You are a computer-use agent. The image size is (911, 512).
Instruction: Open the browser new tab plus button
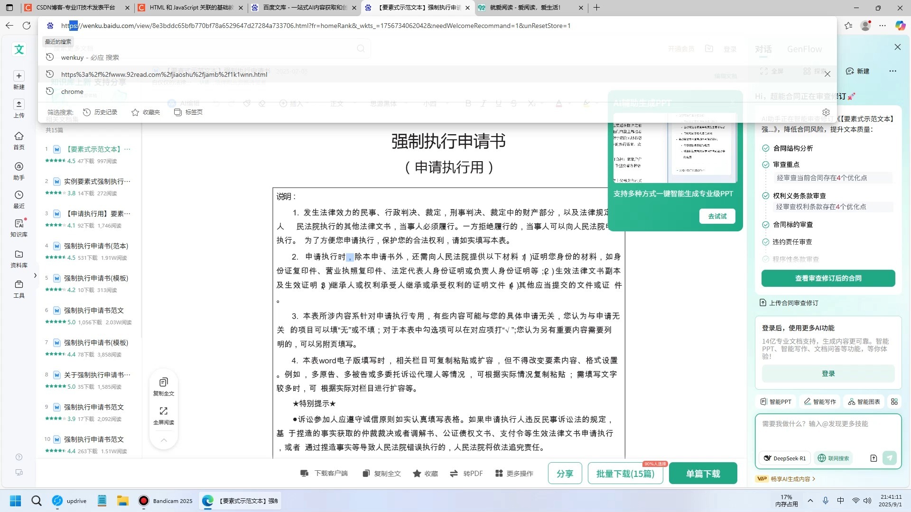(596, 8)
